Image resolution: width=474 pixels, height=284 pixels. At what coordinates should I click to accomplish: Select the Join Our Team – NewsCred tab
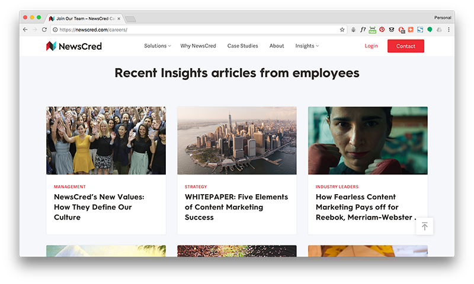(x=85, y=18)
